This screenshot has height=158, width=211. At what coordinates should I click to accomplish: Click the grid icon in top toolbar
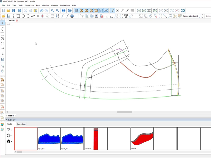pyautogui.click(x=132, y=11)
